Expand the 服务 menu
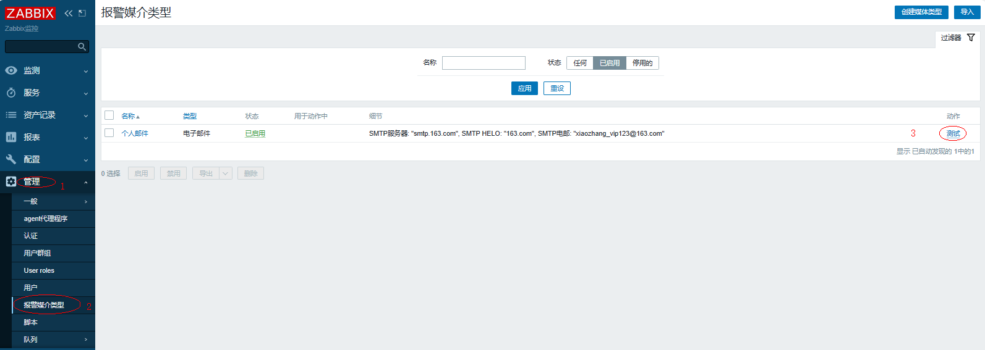 click(x=86, y=93)
